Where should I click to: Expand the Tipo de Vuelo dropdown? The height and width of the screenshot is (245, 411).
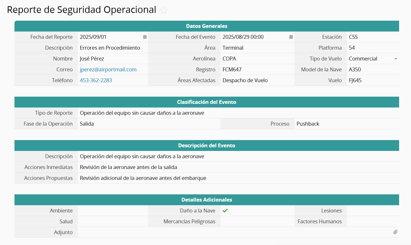pos(395,59)
